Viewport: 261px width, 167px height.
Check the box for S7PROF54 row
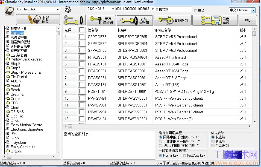[82, 44]
